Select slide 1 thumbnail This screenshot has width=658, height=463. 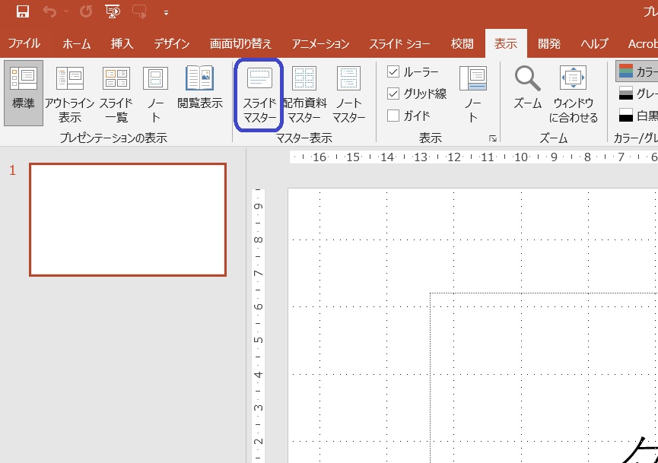128,220
